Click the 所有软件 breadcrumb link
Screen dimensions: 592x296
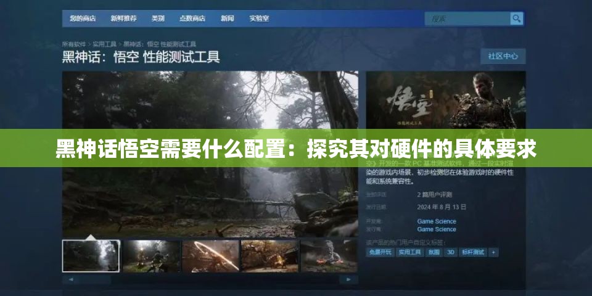(74, 44)
